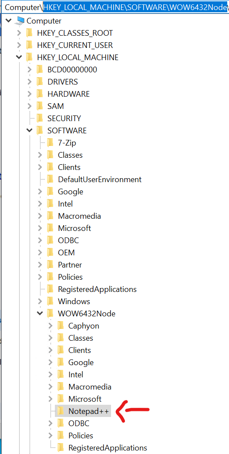The height and width of the screenshot is (454, 229).
Task: Expand Microsoft key inside WOW6432Node
Action: 51,399
